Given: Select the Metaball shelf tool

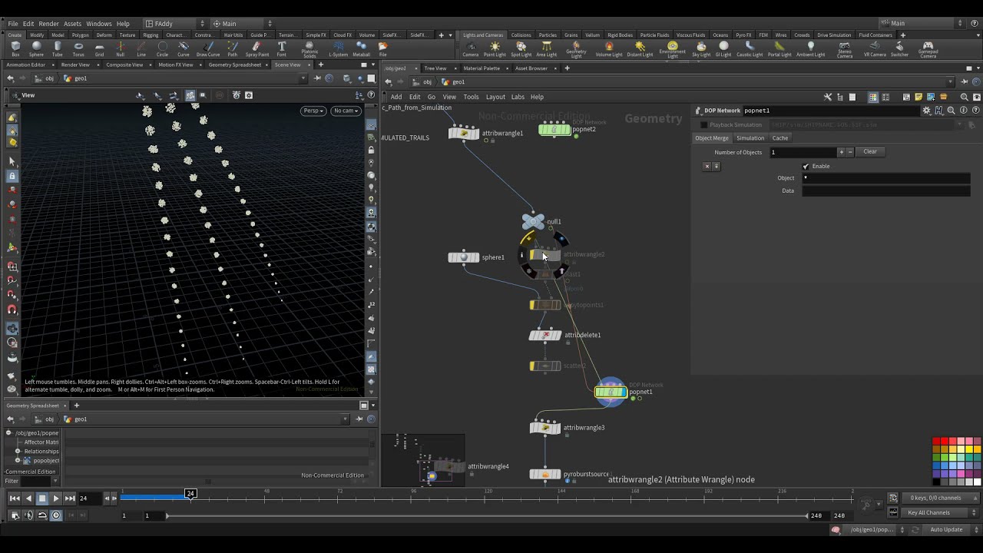Looking at the screenshot, I should coord(362,49).
